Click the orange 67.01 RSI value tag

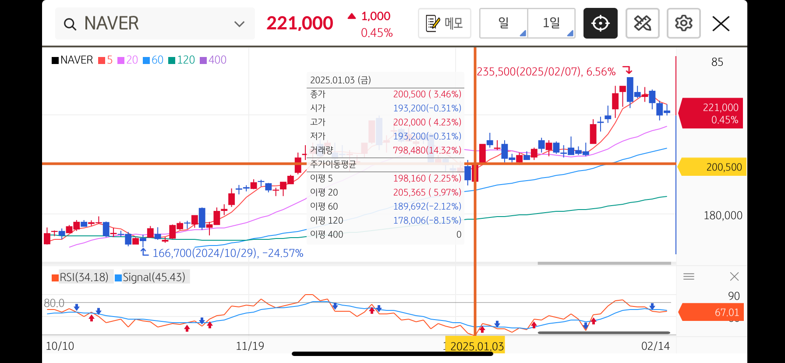click(x=711, y=312)
